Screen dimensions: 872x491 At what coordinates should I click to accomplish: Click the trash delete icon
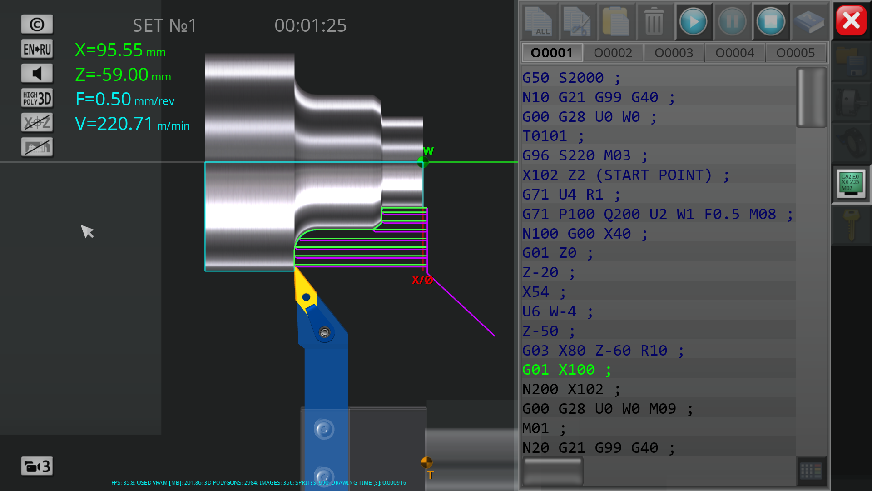tap(654, 21)
